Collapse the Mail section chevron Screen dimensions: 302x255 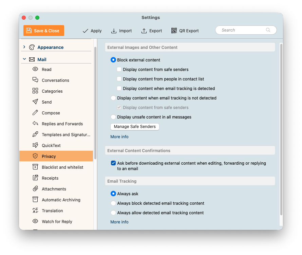[24, 59]
